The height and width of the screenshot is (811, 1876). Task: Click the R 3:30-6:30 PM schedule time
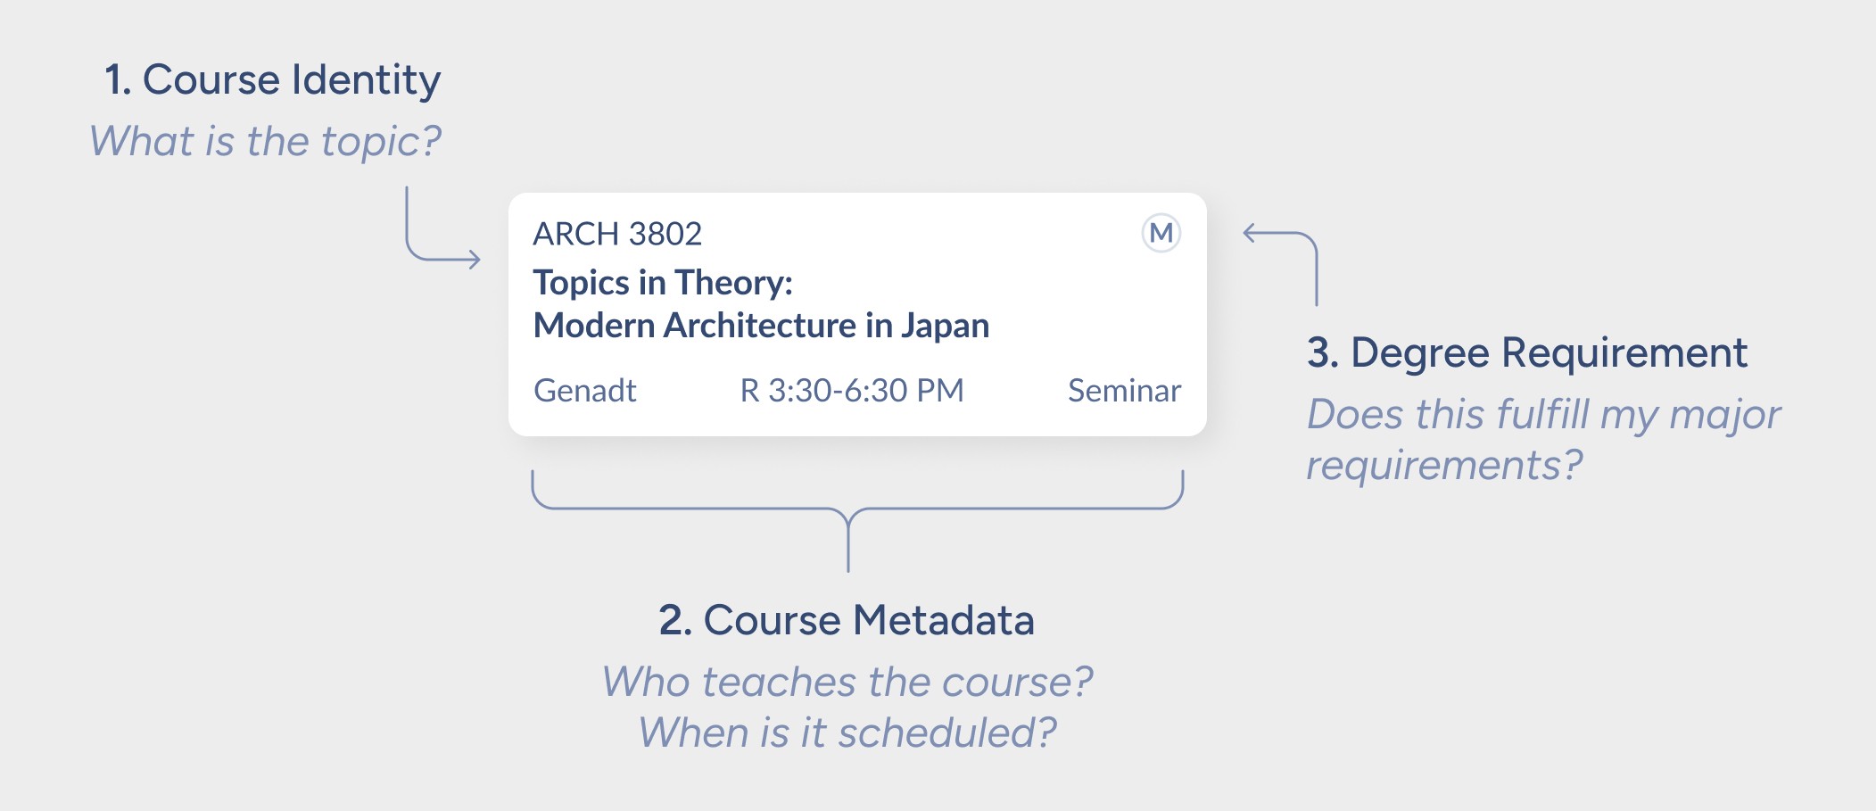pyautogui.click(x=852, y=391)
